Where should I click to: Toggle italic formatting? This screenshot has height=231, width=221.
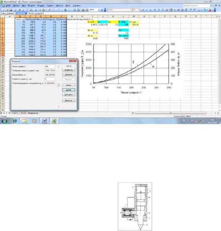(147, 10)
